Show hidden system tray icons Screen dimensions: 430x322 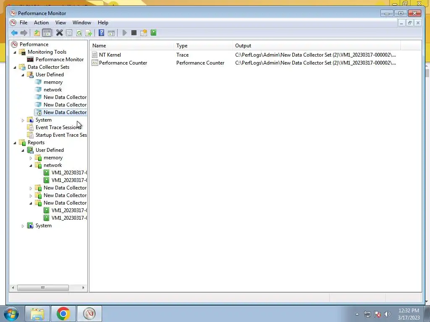357,314
